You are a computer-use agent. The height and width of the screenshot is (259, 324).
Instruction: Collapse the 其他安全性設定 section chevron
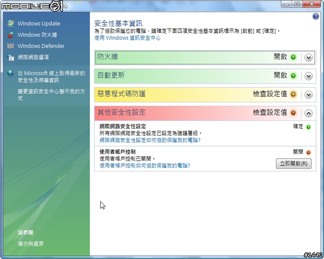tap(308, 113)
